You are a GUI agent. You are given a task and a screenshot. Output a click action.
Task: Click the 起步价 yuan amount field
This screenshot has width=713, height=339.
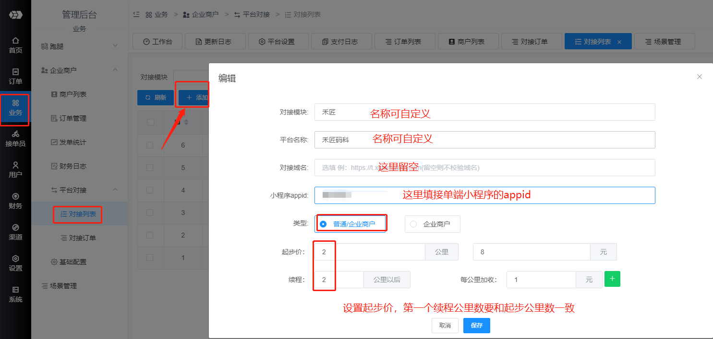tap(532, 252)
